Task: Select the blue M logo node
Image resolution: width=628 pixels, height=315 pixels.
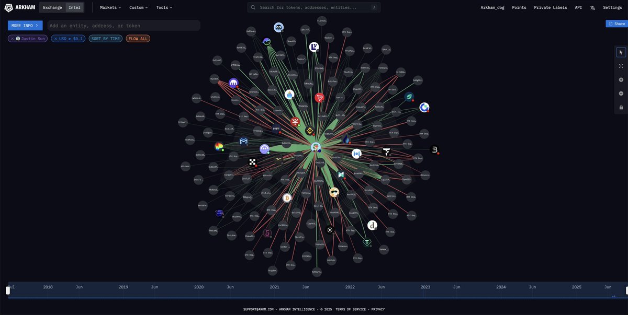Action: click(243, 141)
